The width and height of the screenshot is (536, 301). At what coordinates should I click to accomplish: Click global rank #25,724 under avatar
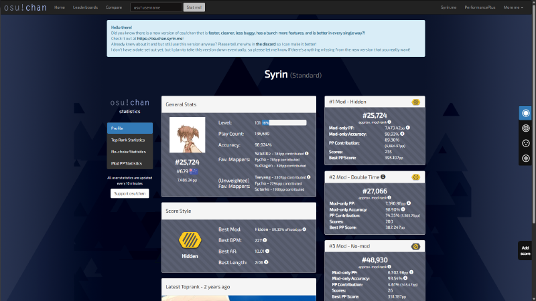pyautogui.click(x=187, y=162)
